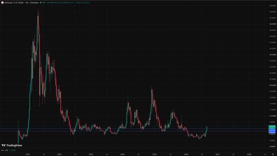
Task: Click the 2025 label on time axis
Action: pos(155,154)
